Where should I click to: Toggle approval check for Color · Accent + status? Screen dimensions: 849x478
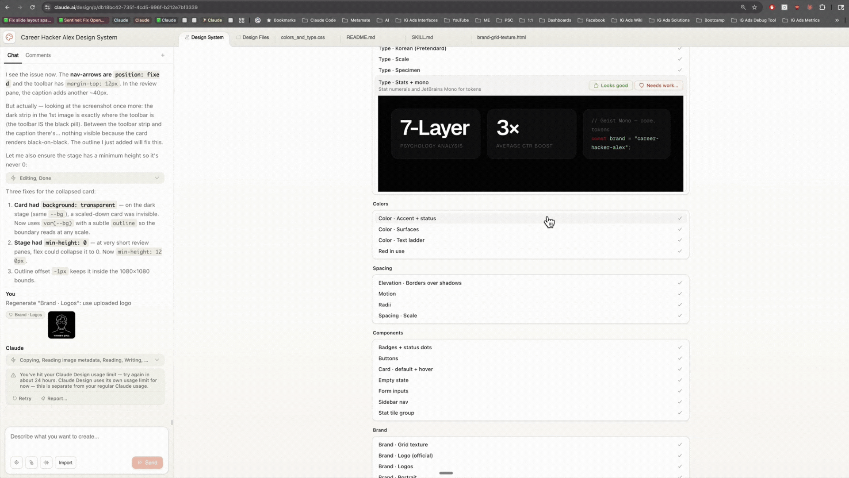click(x=680, y=218)
